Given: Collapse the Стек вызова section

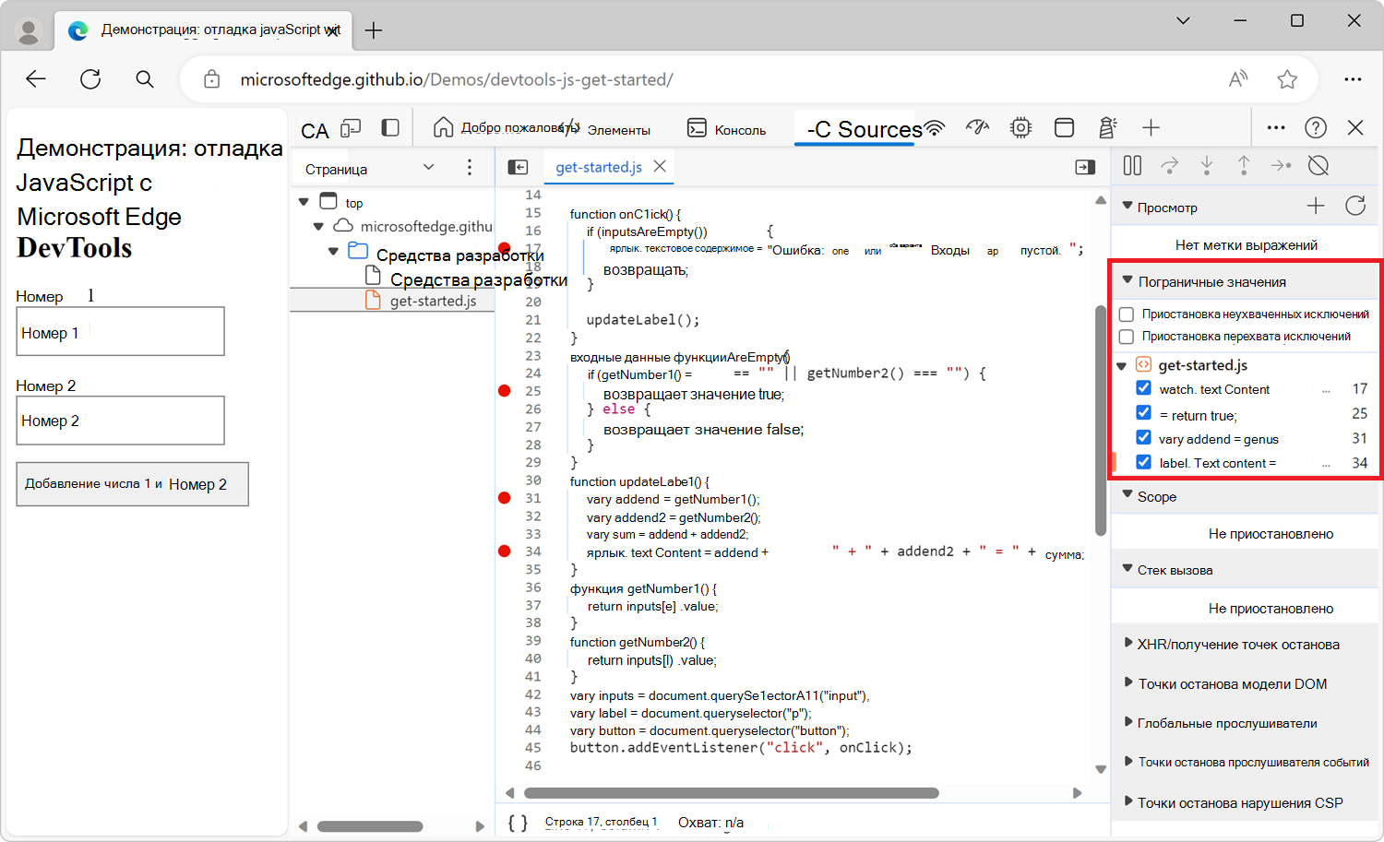Looking at the screenshot, I should click(x=1127, y=568).
